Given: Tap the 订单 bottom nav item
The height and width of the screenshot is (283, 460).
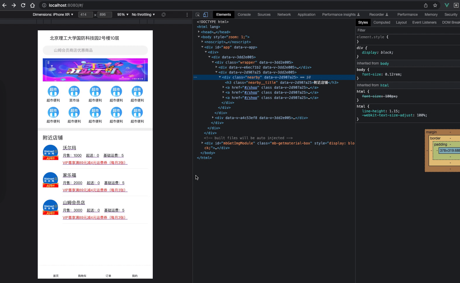Looking at the screenshot, I should (108, 276).
